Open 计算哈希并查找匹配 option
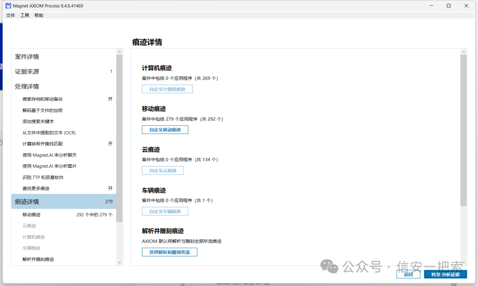The image size is (478, 286). click(64, 144)
